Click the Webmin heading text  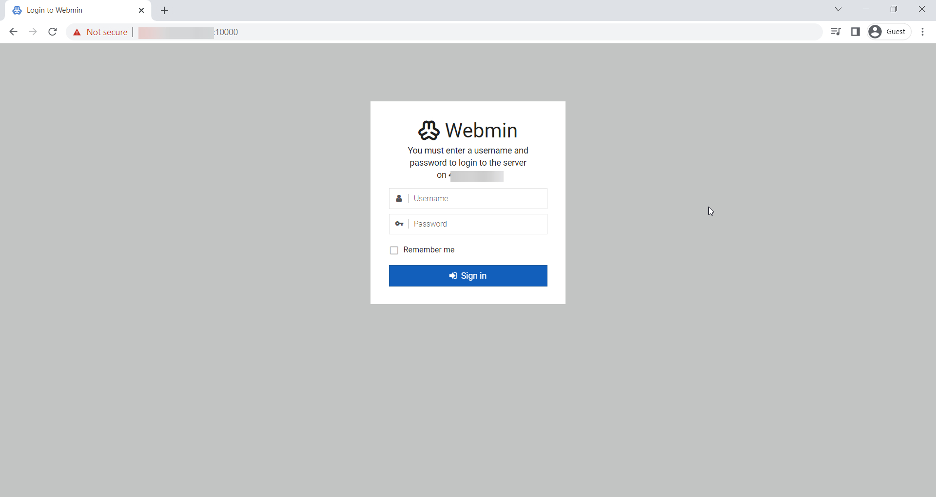click(481, 131)
